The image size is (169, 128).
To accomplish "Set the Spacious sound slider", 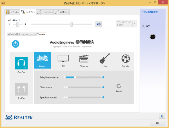I will pos(83,97).
